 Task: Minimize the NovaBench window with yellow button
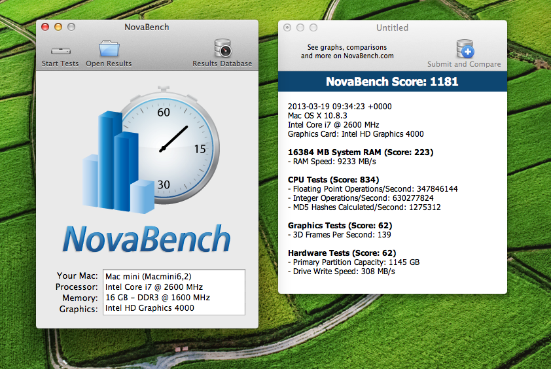pyautogui.click(x=58, y=27)
